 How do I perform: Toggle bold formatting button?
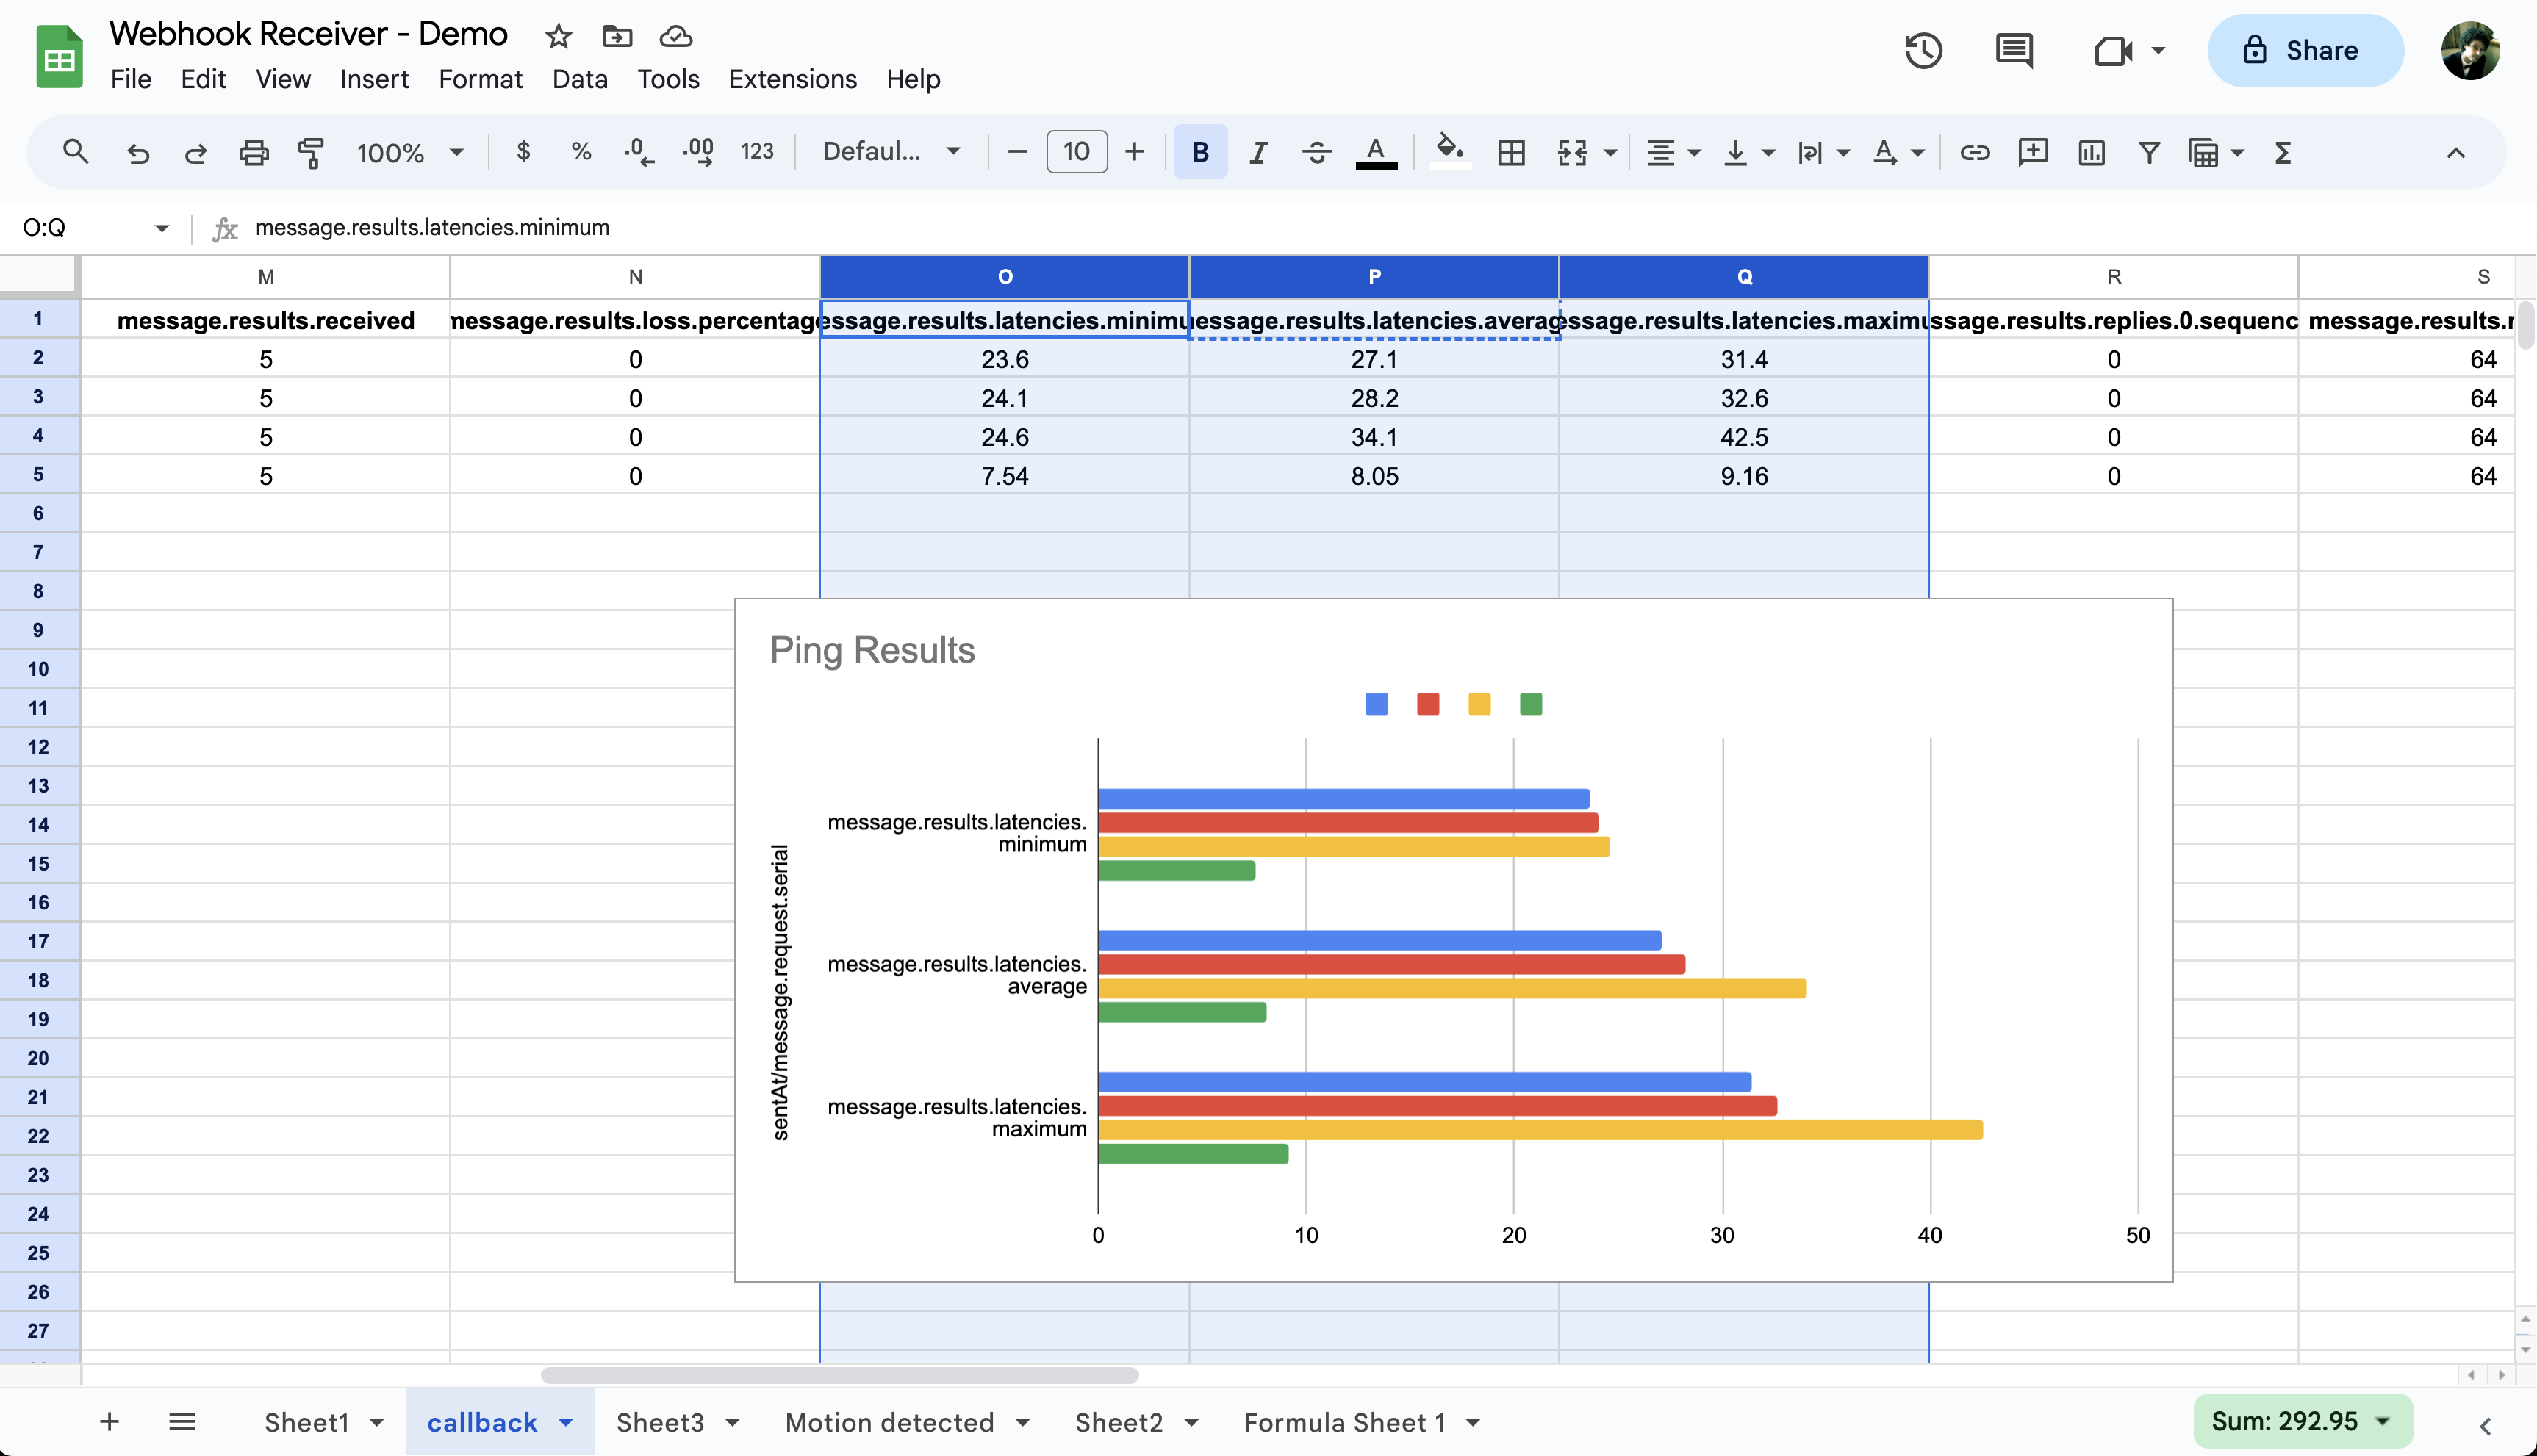pos(1199,152)
